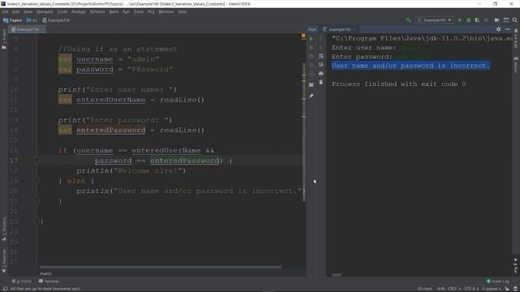Click the Topics breadcrumb in navigation bar
Image resolution: width=520 pixels, height=292 pixels.
click(13, 20)
